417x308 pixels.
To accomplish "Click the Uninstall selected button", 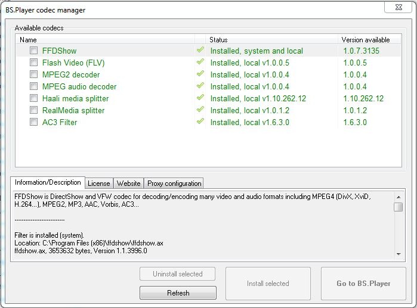I will (177, 274).
